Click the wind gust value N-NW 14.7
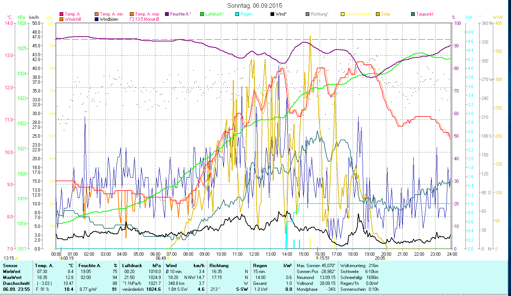This screenshot has height=296, width=511. pos(195,277)
